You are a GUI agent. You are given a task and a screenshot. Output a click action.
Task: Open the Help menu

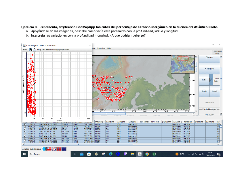109,48
